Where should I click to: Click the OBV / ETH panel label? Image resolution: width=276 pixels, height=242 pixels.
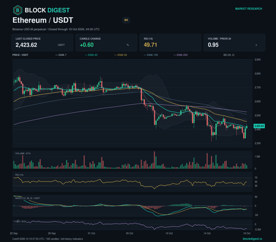(x=20, y=221)
